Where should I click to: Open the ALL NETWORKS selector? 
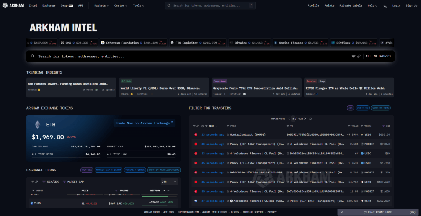(378, 56)
